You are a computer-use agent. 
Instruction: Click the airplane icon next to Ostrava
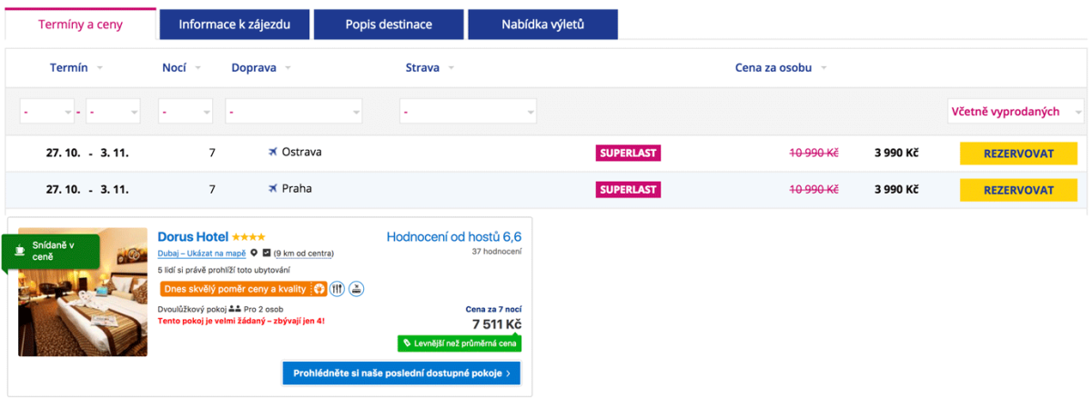point(272,153)
